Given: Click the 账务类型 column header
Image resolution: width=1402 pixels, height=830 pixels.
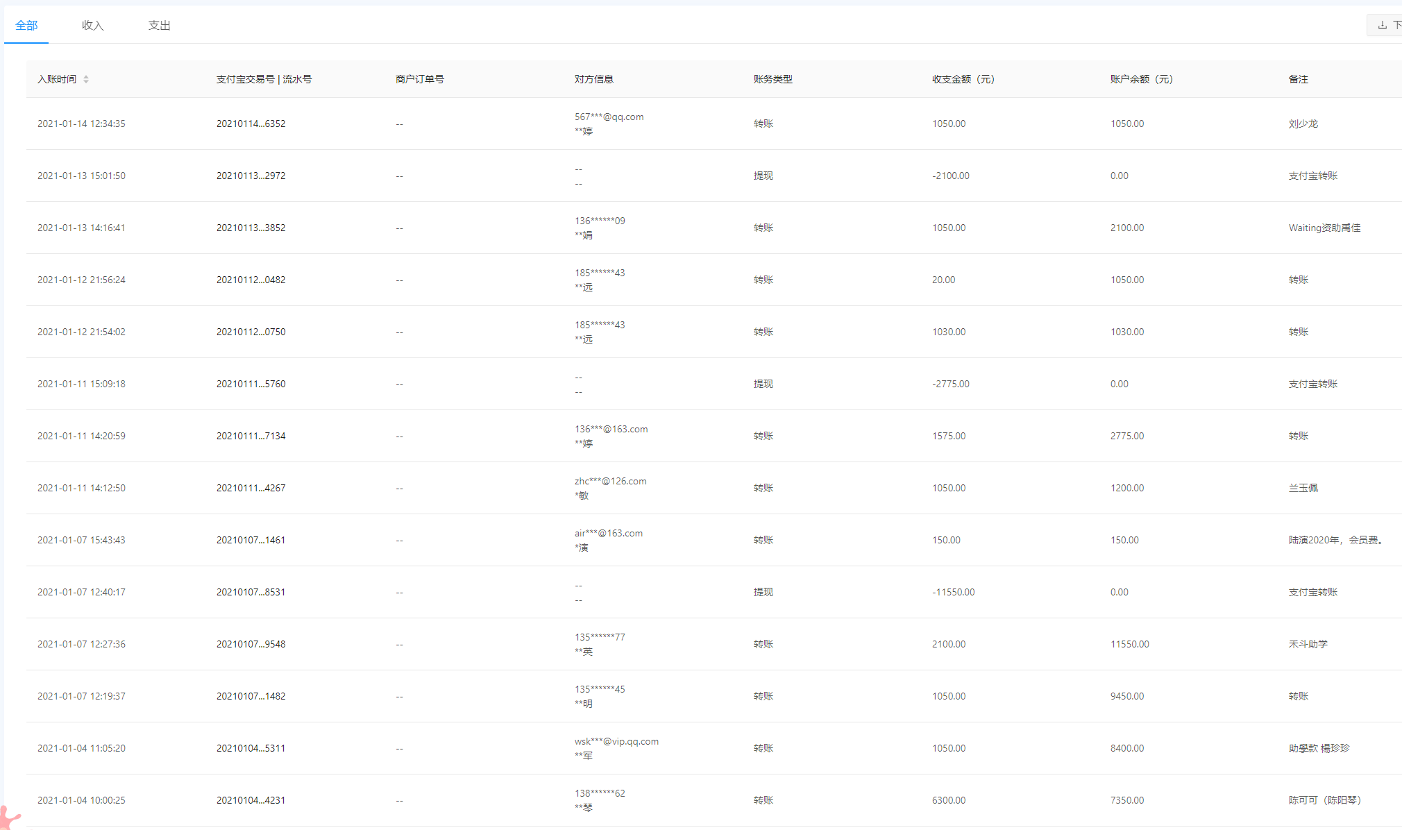Looking at the screenshot, I should pyautogui.click(x=772, y=79).
